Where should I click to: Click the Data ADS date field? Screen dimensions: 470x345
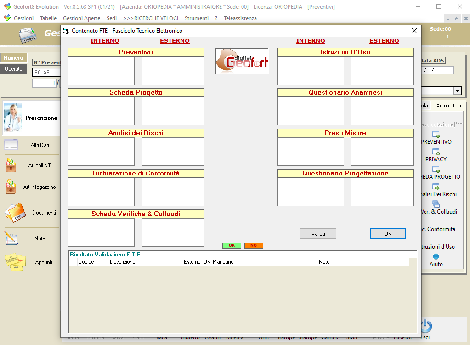(x=437, y=70)
